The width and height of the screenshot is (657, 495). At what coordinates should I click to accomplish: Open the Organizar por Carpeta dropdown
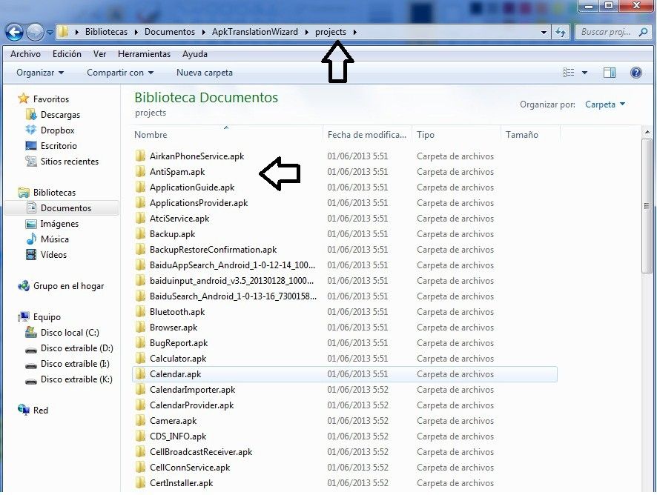click(604, 104)
